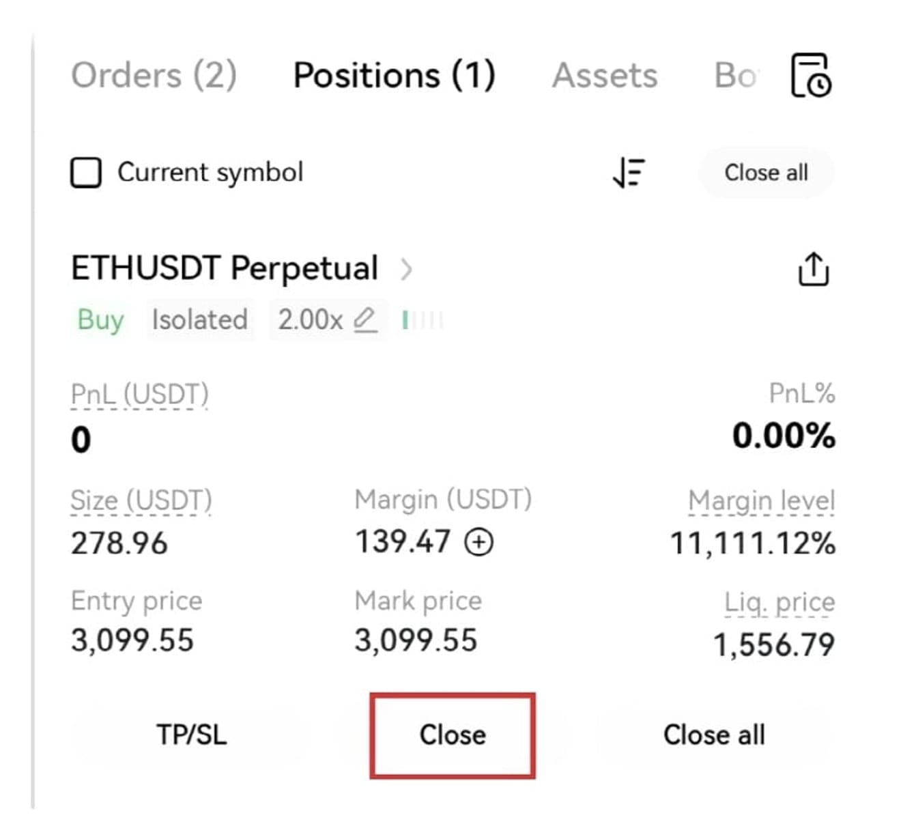
Task: Tap the Liq. price label
Action: pyautogui.click(x=780, y=602)
